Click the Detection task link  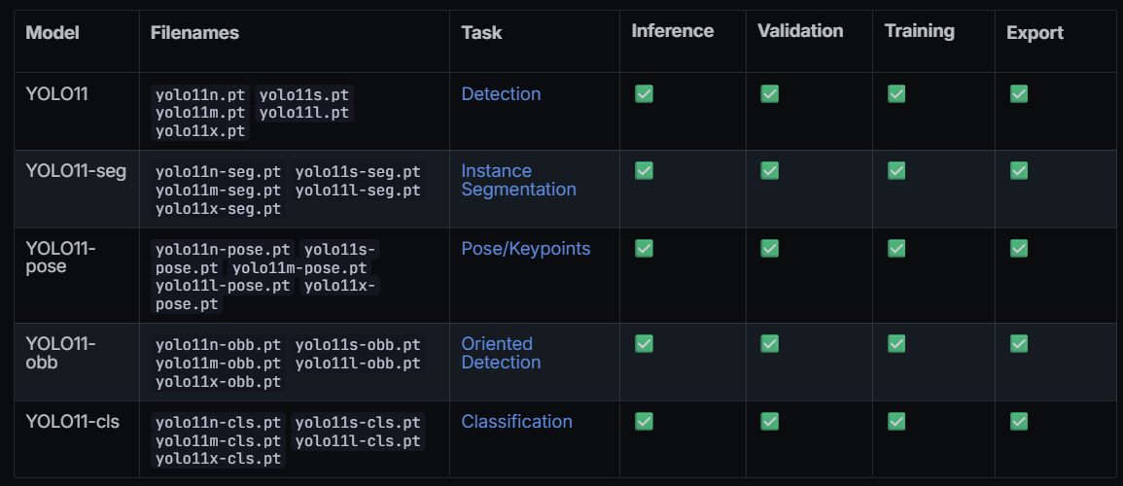[x=501, y=94]
